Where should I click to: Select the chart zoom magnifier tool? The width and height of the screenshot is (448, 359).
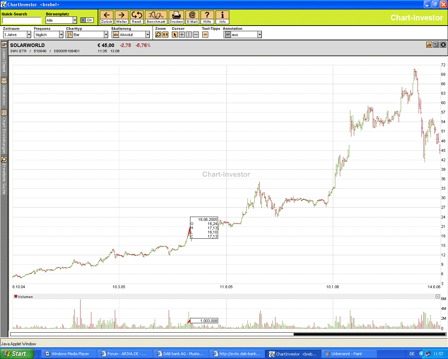158,34
